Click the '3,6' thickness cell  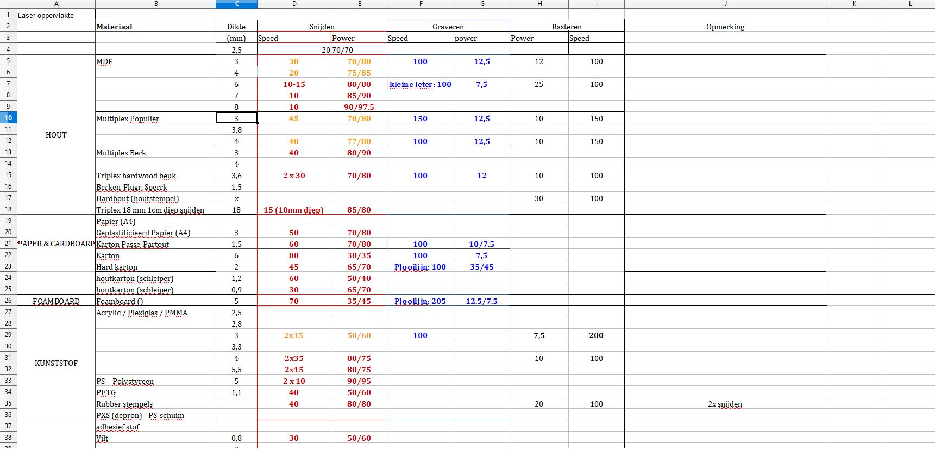click(236, 176)
